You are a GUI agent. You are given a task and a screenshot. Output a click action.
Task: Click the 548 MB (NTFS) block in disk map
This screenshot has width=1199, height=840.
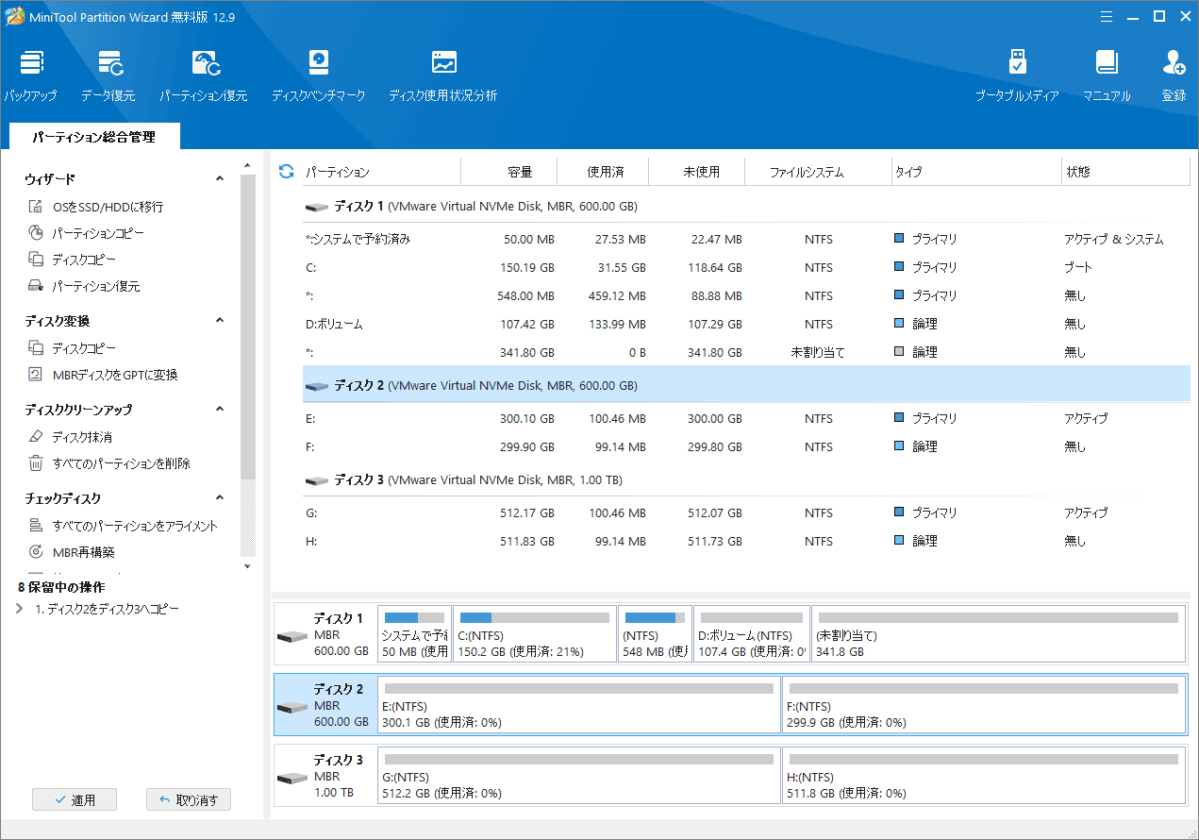click(655, 633)
